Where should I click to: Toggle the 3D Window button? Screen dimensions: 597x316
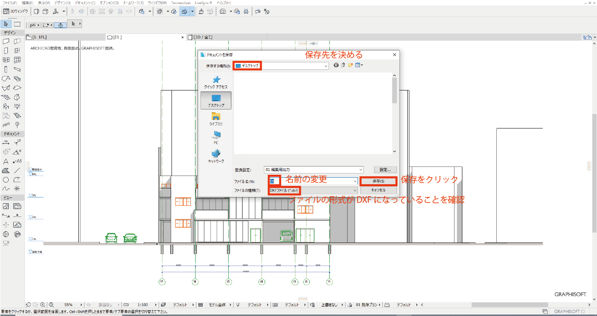[x=15, y=11]
